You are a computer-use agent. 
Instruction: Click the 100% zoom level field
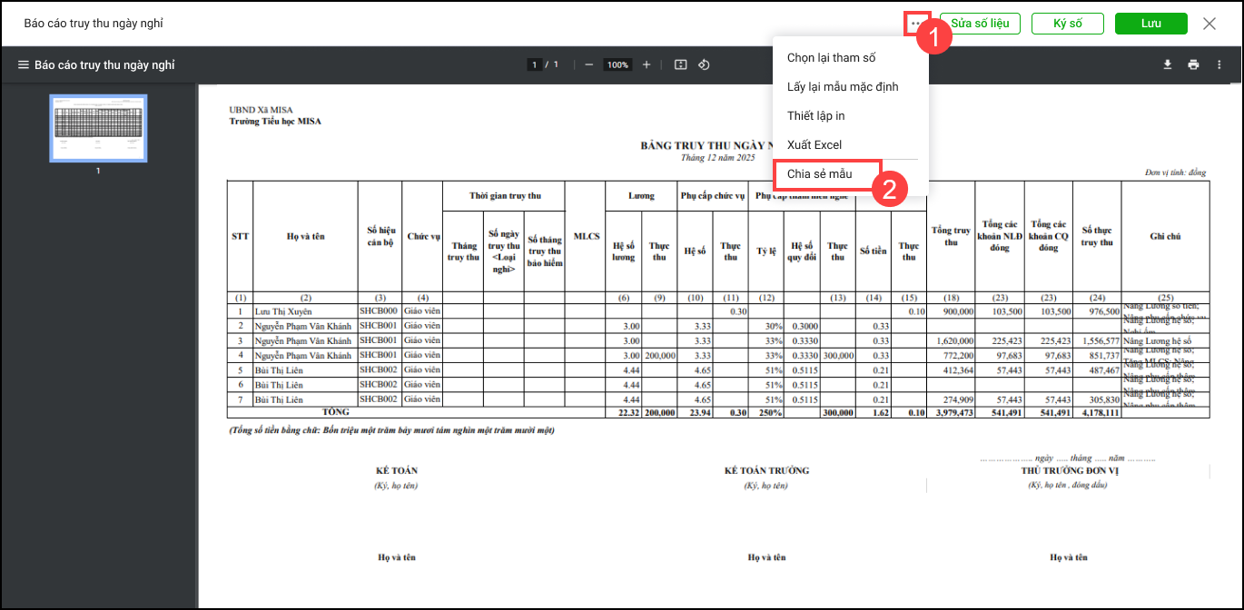[x=617, y=65]
